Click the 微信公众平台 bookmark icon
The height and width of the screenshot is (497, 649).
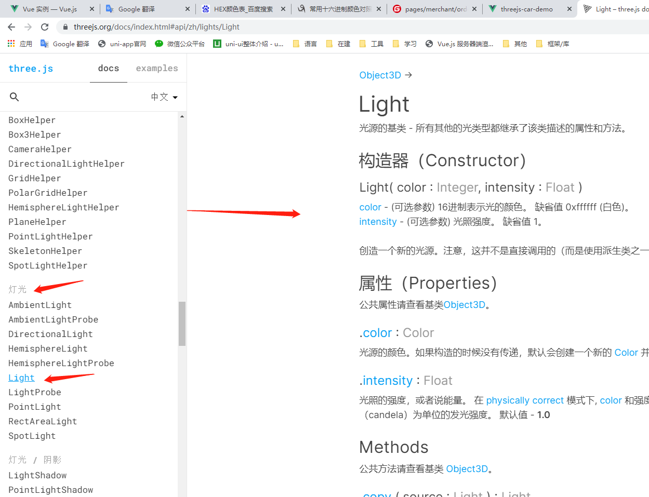click(159, 44)
